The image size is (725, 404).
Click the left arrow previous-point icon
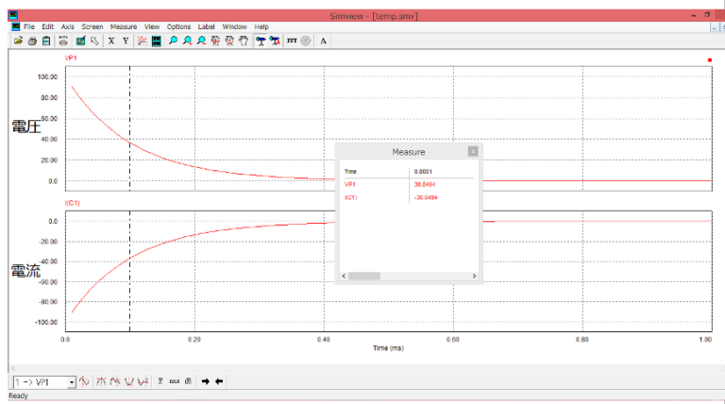(x=219, y=381)
